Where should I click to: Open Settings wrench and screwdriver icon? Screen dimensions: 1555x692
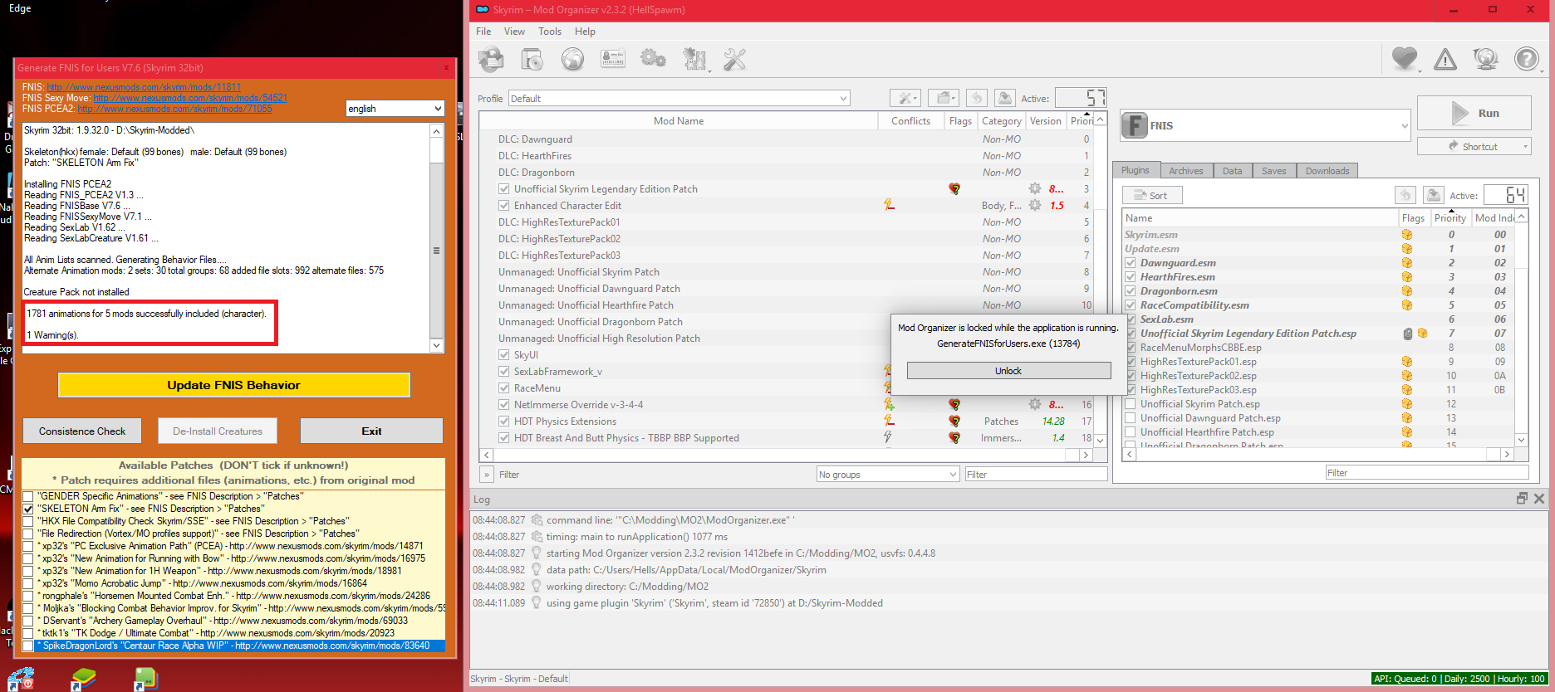point(735,59)
